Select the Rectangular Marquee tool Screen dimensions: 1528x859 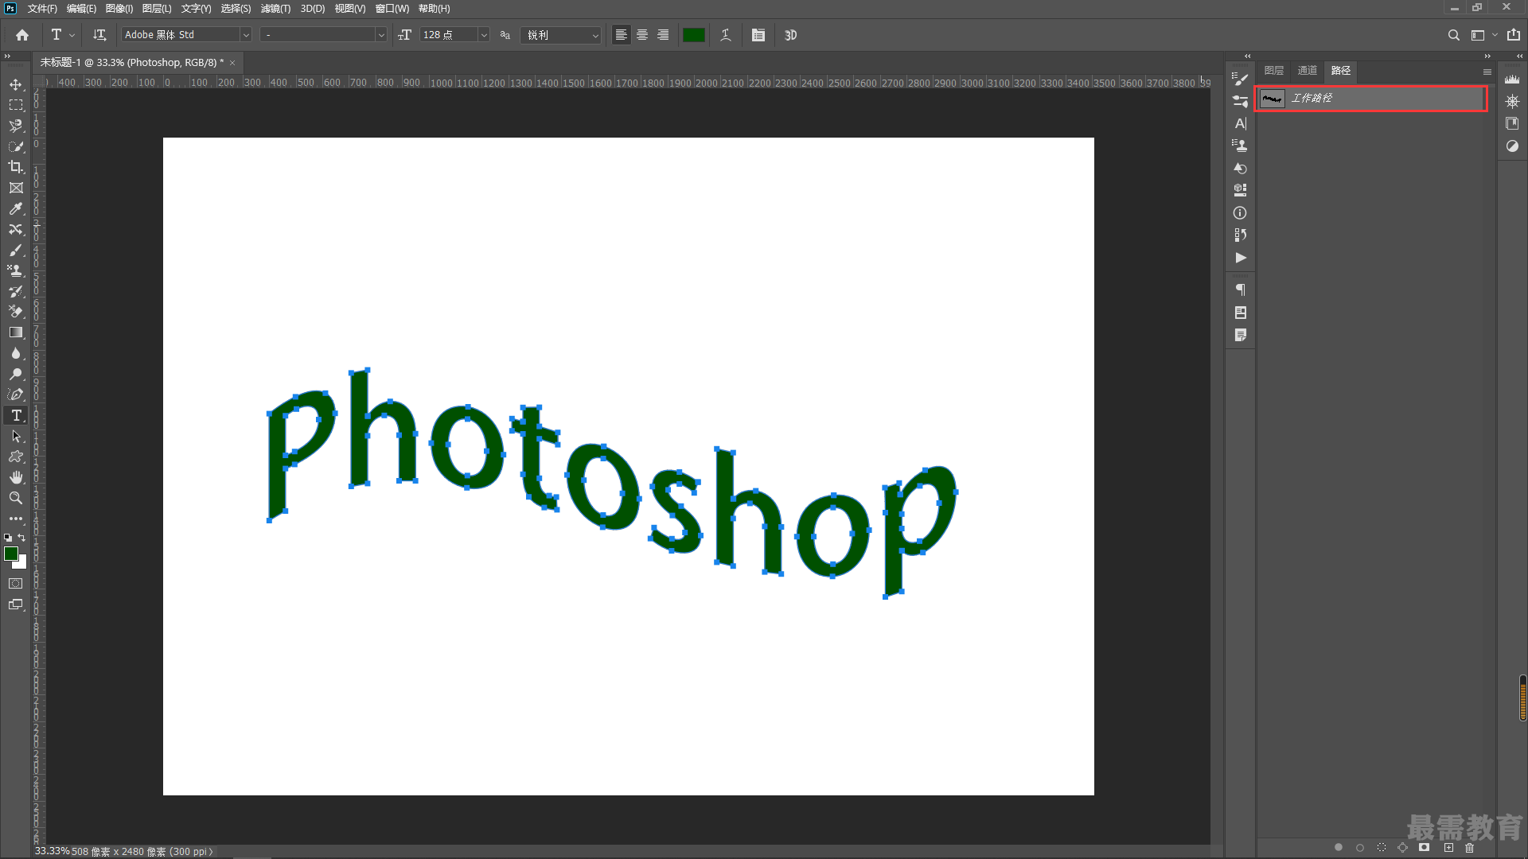pyautogui.click(x=16, y=105)
